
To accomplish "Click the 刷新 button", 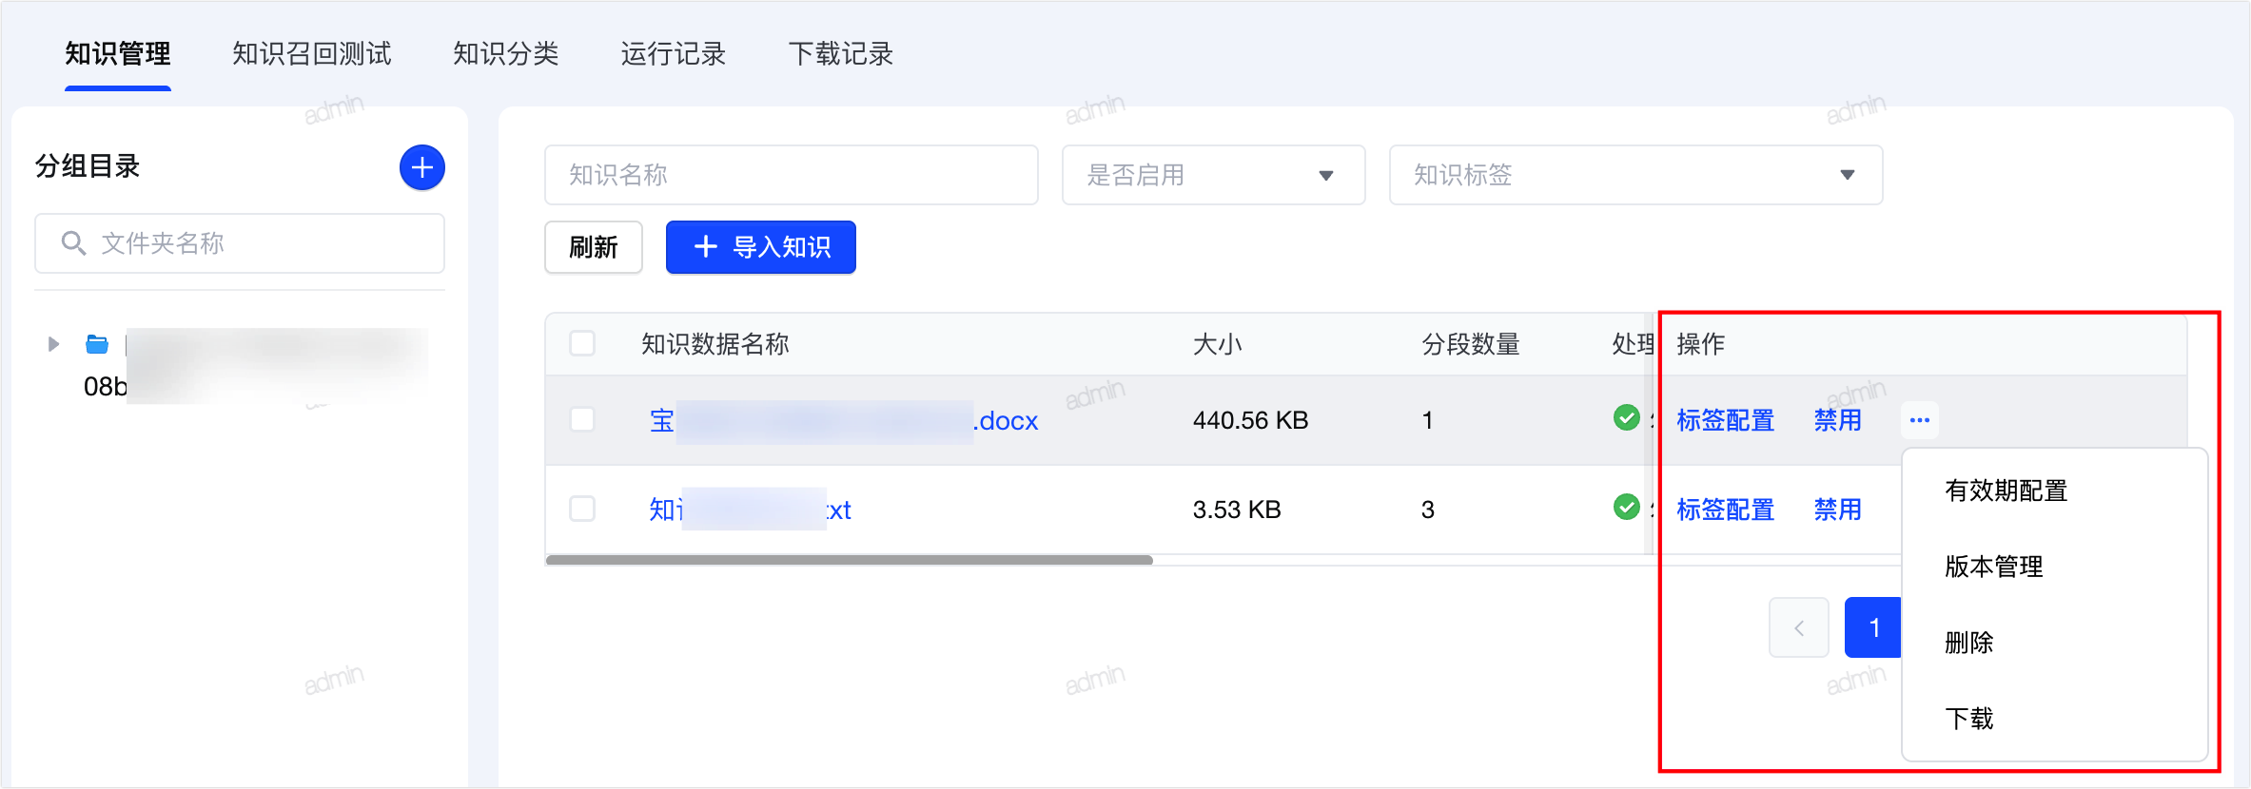I will click(594, 247).
